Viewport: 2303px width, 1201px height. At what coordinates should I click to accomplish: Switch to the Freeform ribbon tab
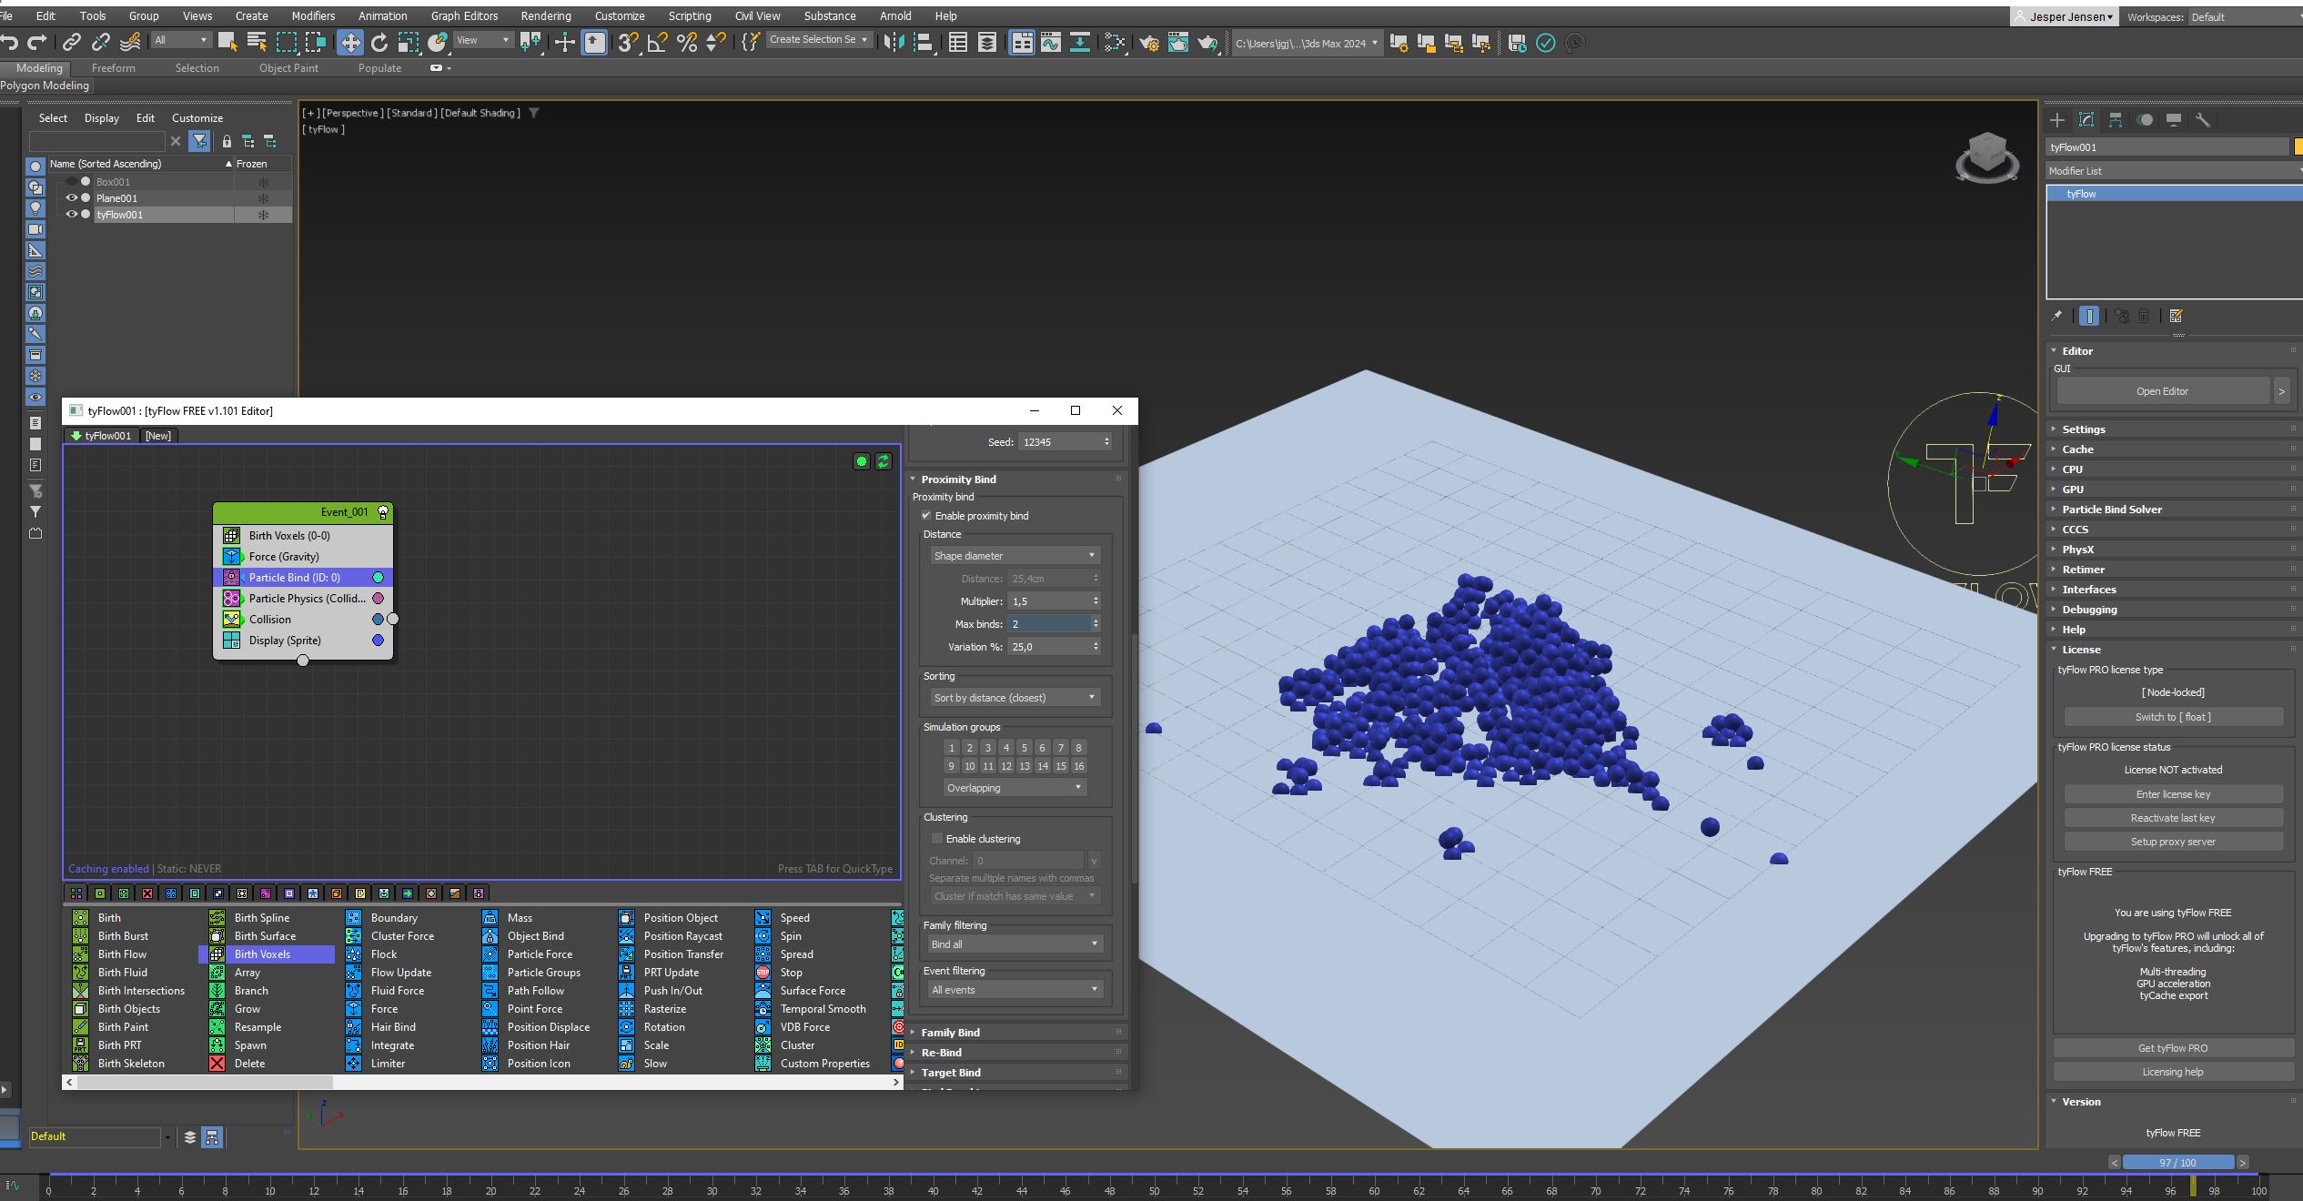point(113,68)
